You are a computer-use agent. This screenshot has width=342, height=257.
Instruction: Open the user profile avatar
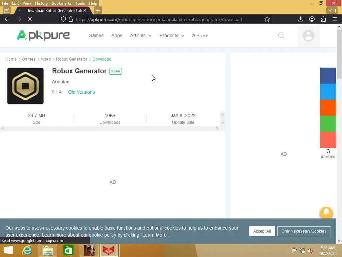click(x=308, y=35)
